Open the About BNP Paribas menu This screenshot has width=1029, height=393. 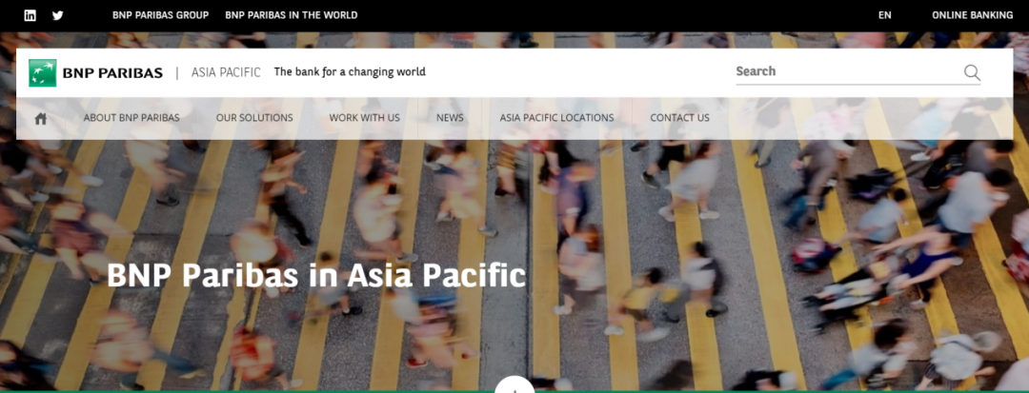point(131,118)
